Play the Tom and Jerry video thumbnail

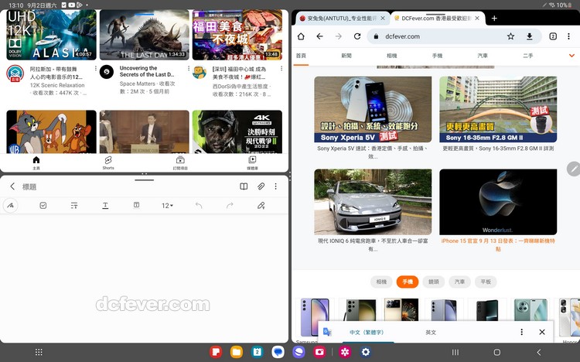click(x=51, y=131)
